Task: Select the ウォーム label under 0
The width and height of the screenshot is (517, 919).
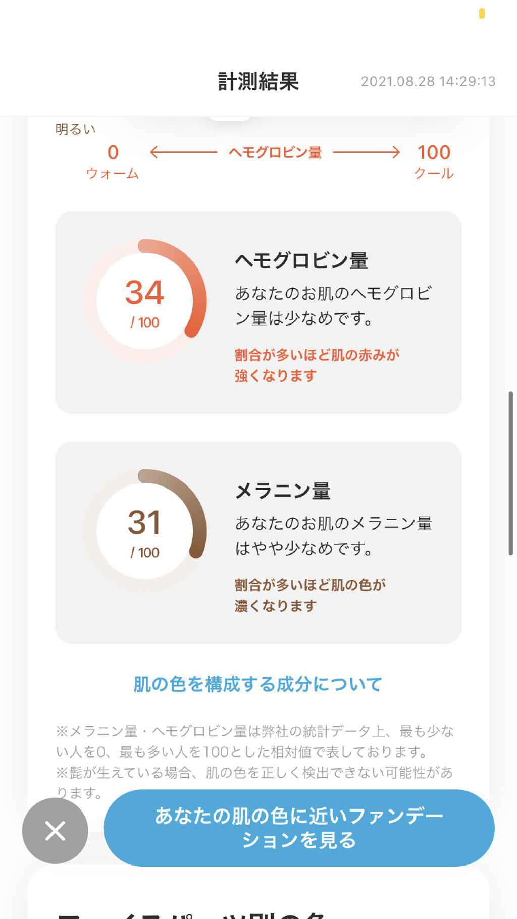Action: click(x=112, y=173)
